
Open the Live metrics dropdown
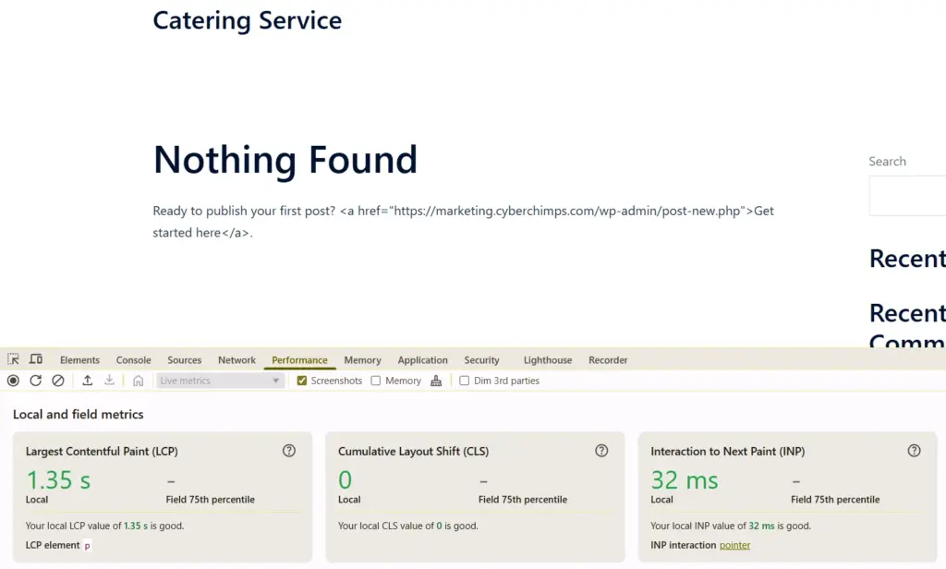220,381
